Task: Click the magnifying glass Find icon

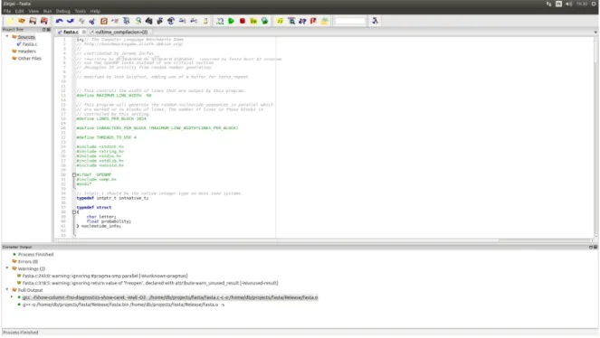Action: (x=138, y=21)
